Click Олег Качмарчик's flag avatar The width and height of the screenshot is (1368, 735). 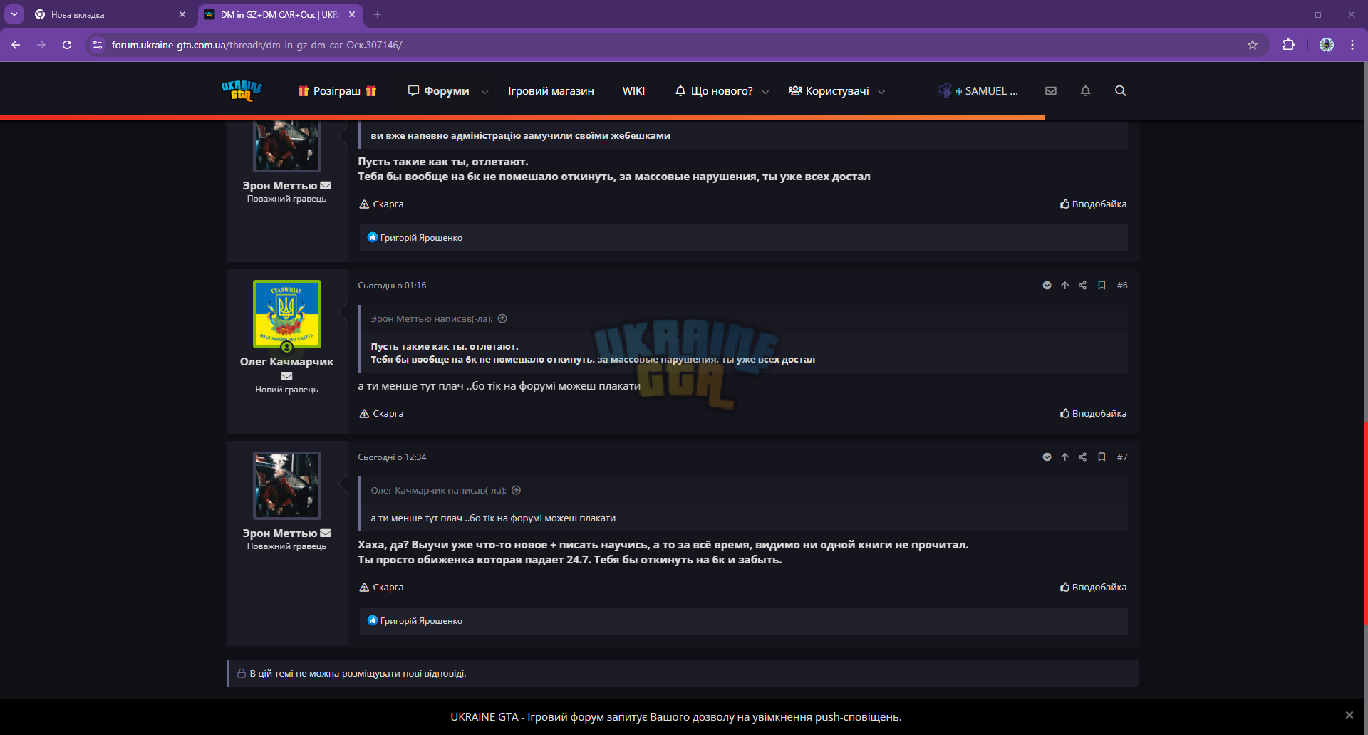click(287, 314)
